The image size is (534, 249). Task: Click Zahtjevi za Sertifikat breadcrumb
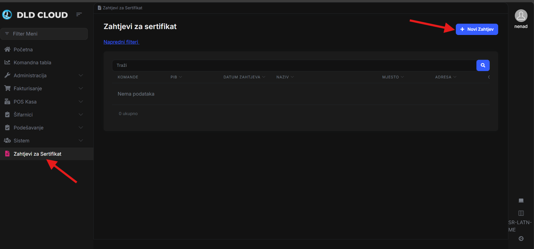(x=122, y=8)
